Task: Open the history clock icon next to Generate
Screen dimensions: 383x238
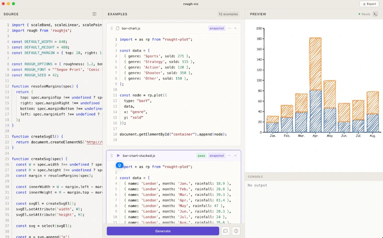Action: 236,231
